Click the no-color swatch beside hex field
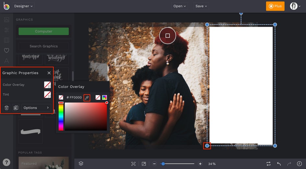The width and height of the screenshot is (306, 169). tap(61, 97)
